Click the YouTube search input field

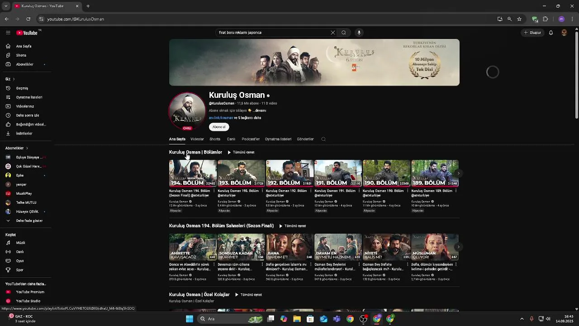coord(274,33)
